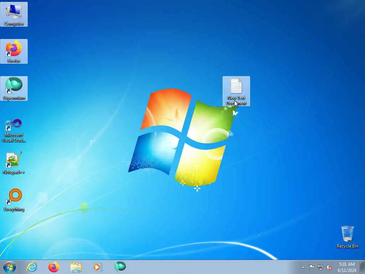The width and height of the screenshot is (365, 274).
Task: Open the network status tray icon
Action: (320, 267)
